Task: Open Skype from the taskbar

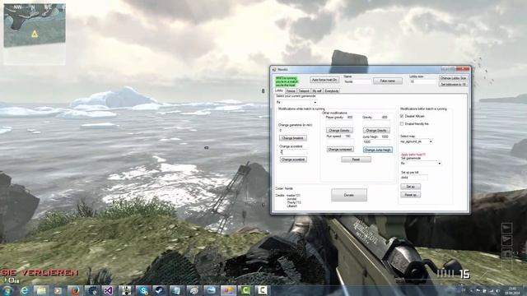Action: 143,290
